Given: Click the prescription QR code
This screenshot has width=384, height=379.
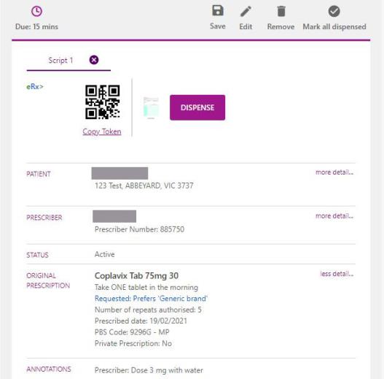Looking at the screenshot, I should click(102, 102).
